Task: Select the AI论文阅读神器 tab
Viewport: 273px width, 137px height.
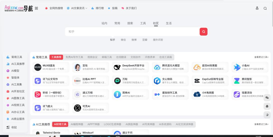Action: [x=185, y=124]
